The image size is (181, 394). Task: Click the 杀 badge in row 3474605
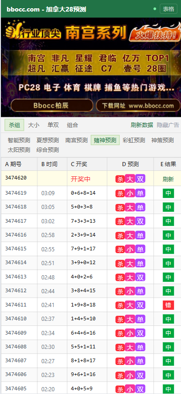click(120, 389)
